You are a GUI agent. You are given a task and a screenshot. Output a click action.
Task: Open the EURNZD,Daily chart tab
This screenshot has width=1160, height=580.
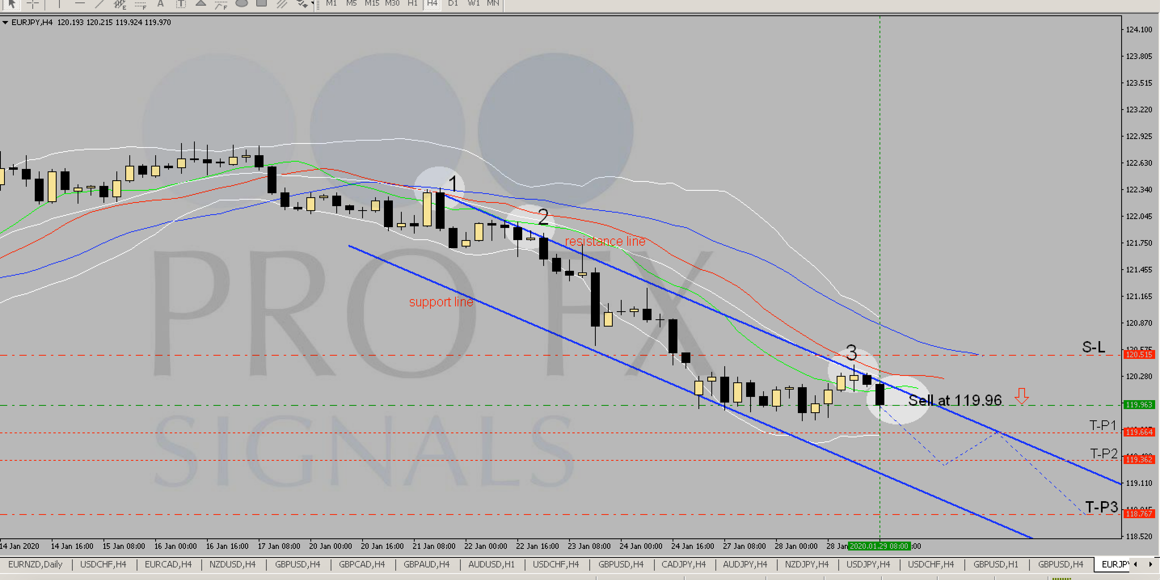point(35,564)
